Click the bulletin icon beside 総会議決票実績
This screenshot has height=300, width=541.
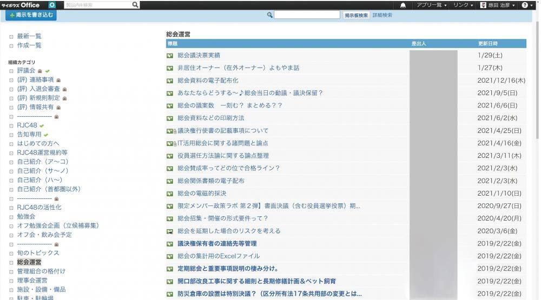click(x=170, y=56)
